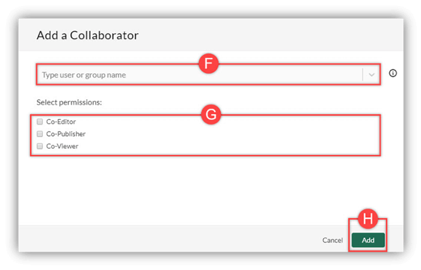Tick the Co-Editor checkbox
The width and height of the screenshot is (421, 270).
(40, 121)
